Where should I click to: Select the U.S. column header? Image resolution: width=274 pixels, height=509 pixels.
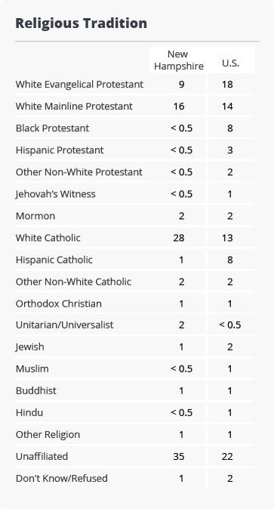click(x=230, y=63)
